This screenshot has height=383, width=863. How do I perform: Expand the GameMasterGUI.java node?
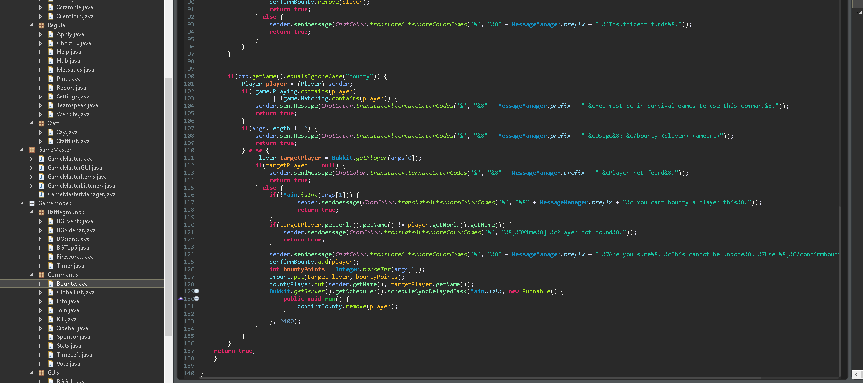pos(31,168)
